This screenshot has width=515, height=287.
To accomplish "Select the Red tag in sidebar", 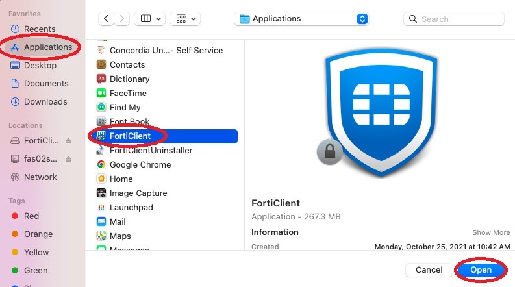I will [31, 216].
